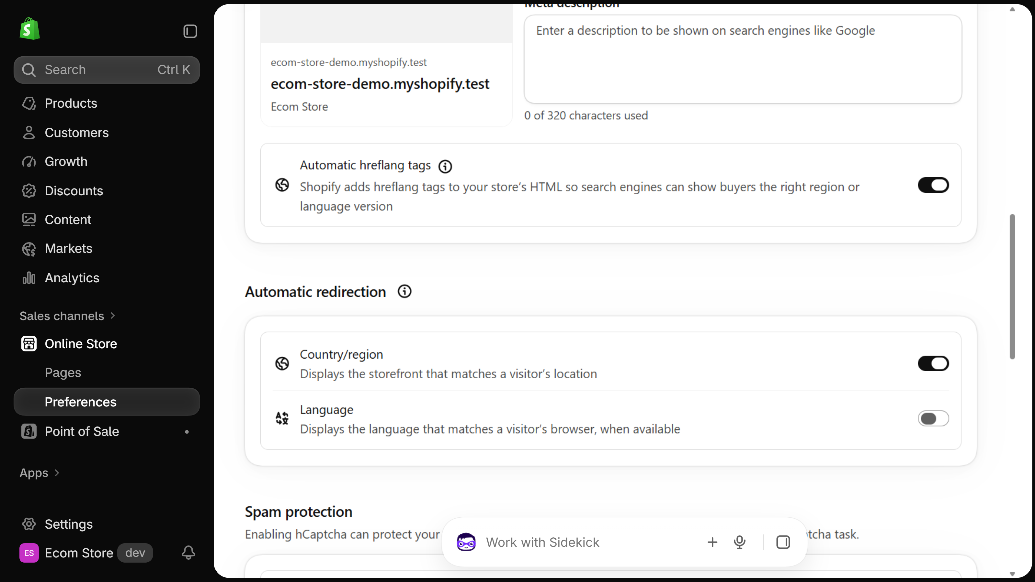Click the Point of Sale bag icon
Viewport: 1035px width, 582px height.
click(29, 432)
